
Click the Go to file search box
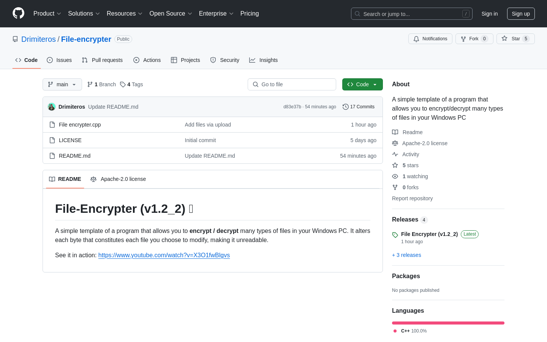[x=292, y=84]
